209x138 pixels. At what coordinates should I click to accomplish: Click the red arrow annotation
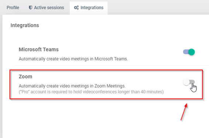(x=184, y=112)
